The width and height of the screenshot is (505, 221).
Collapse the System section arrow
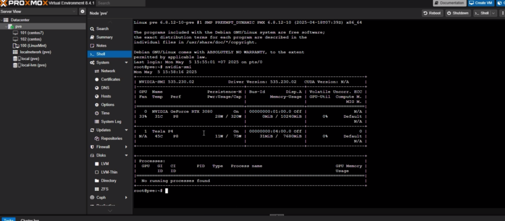pos(126,63)
